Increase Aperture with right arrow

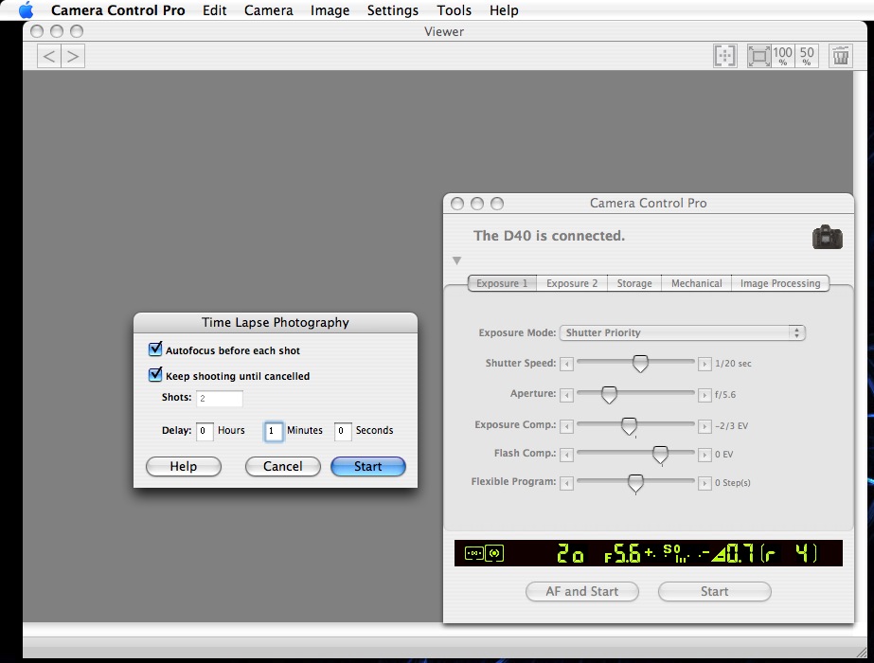pyautogui.click(x=705, y=395)
